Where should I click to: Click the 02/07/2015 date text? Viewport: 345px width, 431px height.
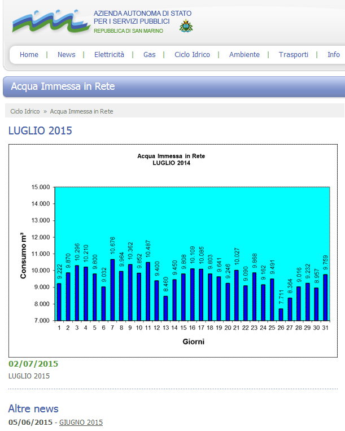[x=33, y=364]
